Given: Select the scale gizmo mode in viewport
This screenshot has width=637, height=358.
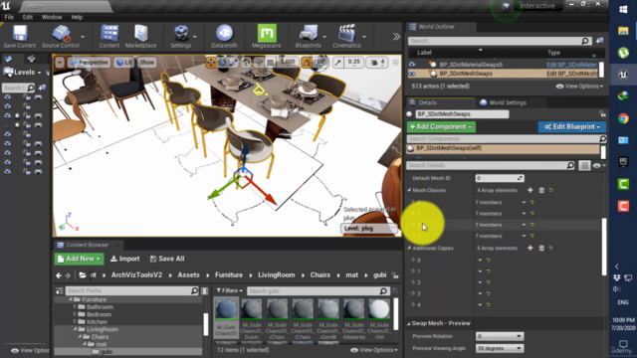Looking at the screenshot, I should coord(233,62).
